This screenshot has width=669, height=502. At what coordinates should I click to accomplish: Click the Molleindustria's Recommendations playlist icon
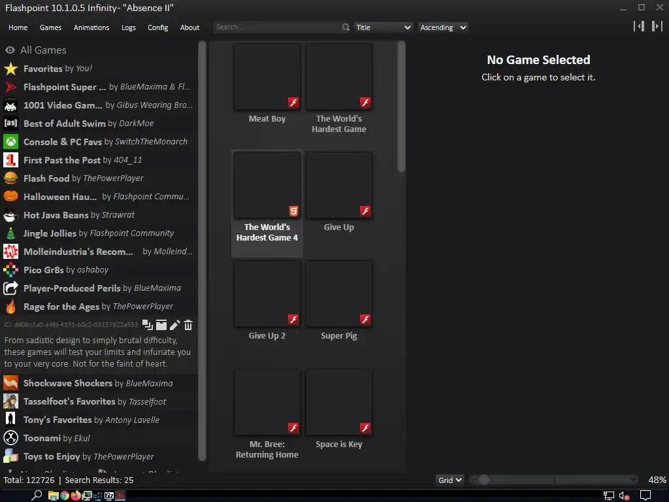point(10,252)
